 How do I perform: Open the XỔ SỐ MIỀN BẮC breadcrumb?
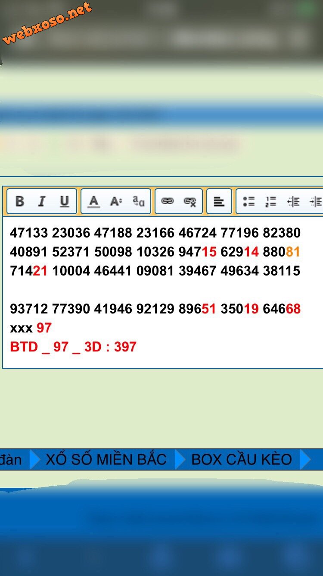[106, 459]
